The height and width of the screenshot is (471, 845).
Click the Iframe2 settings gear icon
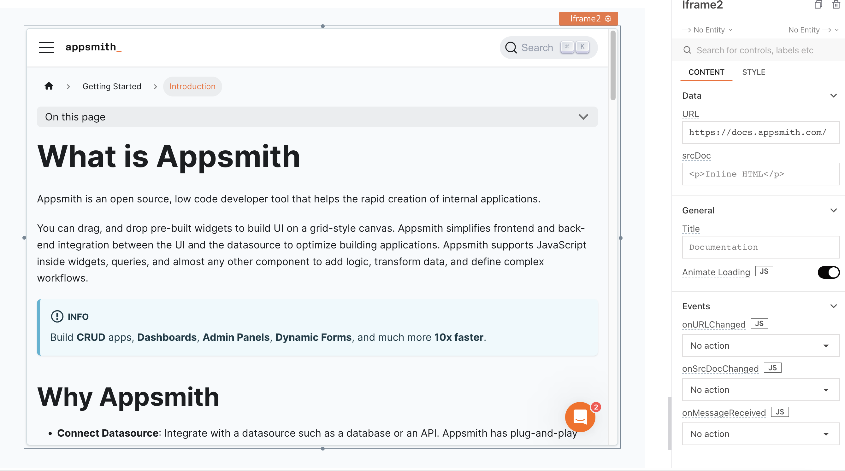(609, 18)
